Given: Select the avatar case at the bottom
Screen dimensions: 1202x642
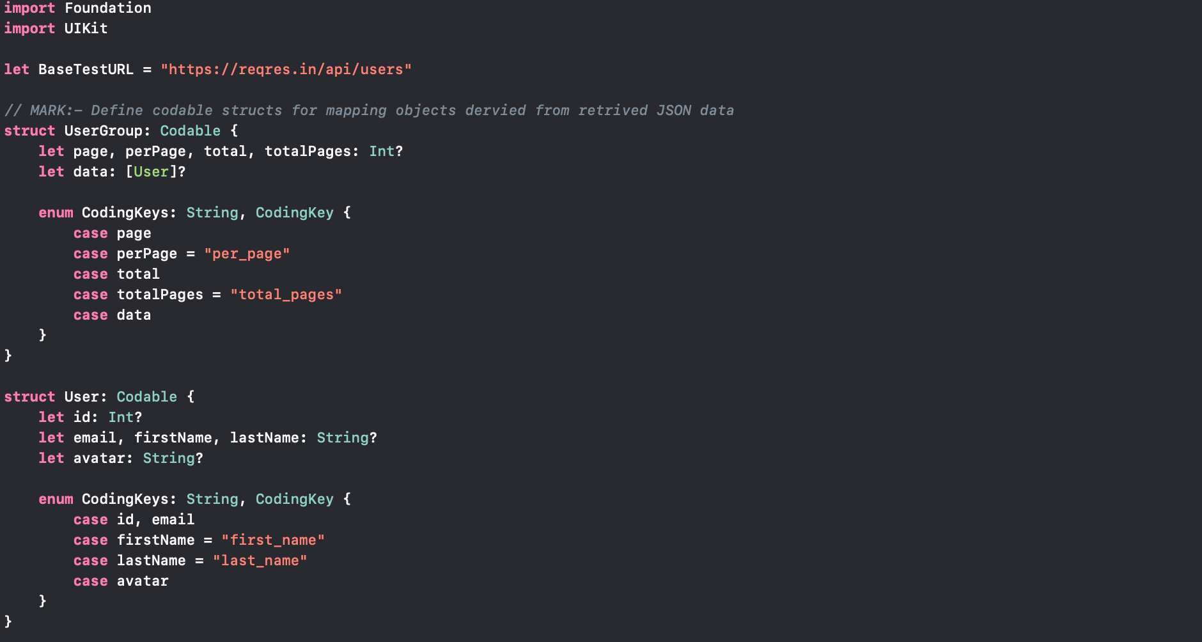Looking at the screenshot, I should pyautogui.click(x=143, y=581).
